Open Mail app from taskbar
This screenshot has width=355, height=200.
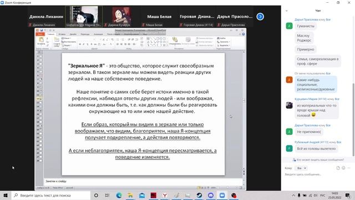(x=142, y=196)
